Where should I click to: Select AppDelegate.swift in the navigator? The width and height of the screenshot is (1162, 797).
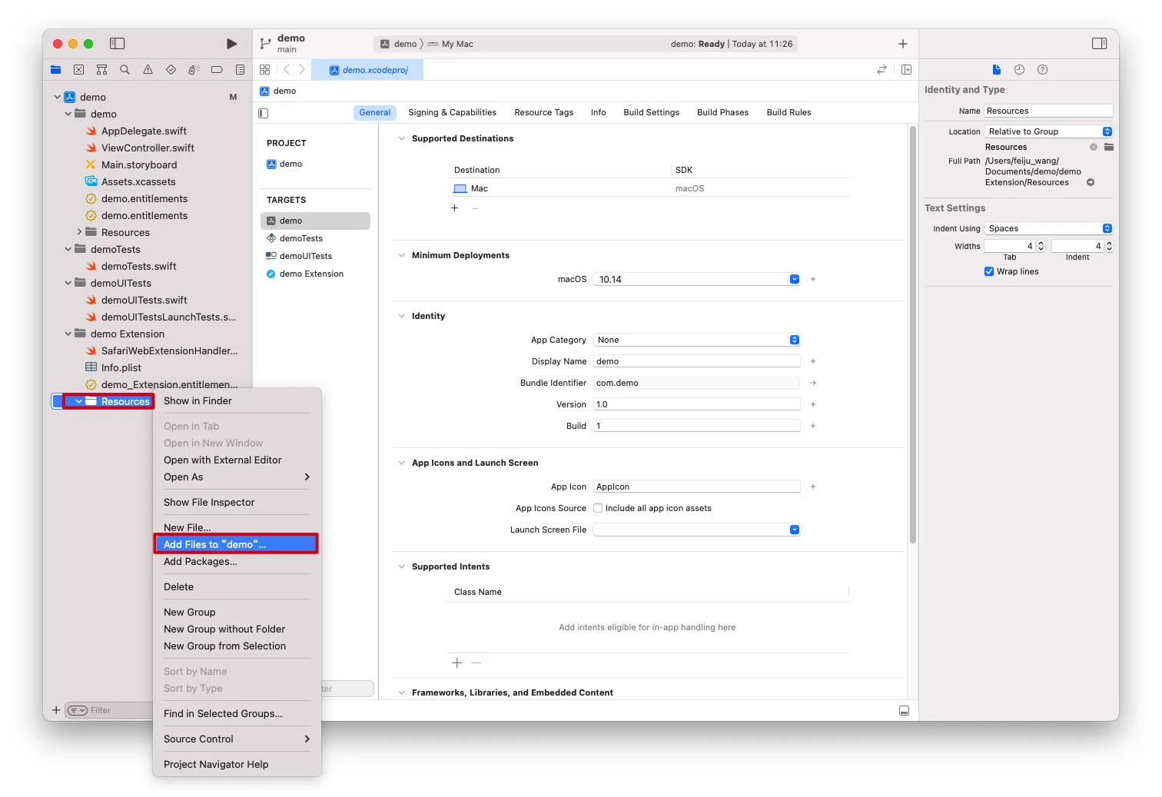[144, 131]
